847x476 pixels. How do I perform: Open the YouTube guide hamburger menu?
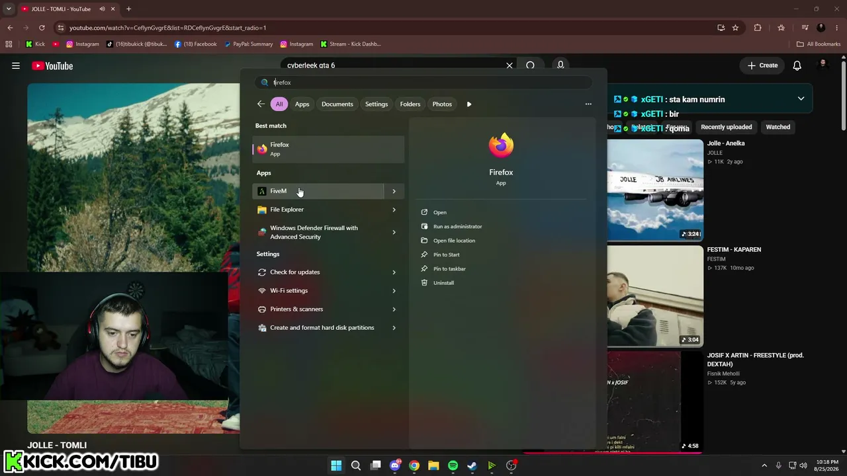point(16,65)
